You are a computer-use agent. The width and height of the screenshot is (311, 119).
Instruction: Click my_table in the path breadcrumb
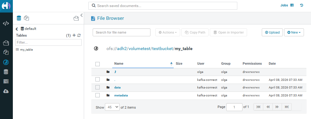(183, 49)
